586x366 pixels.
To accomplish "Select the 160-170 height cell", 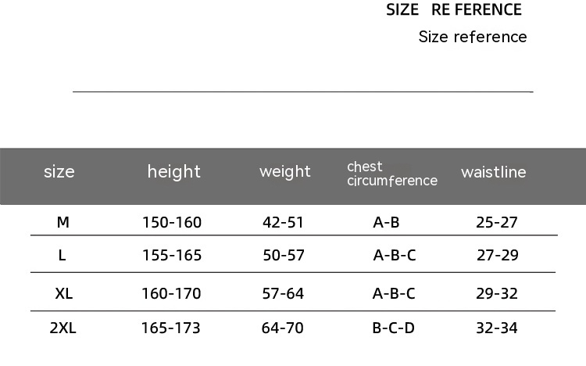I will pos(171,294).
